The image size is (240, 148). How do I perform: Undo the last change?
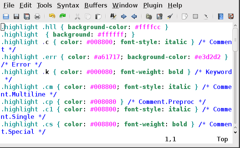tap(52, 16)
